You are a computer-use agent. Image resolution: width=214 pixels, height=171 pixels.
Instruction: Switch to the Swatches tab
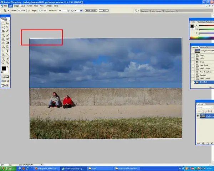point(202,22)
